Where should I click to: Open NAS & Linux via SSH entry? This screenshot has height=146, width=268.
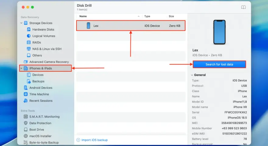coord(47,49)
